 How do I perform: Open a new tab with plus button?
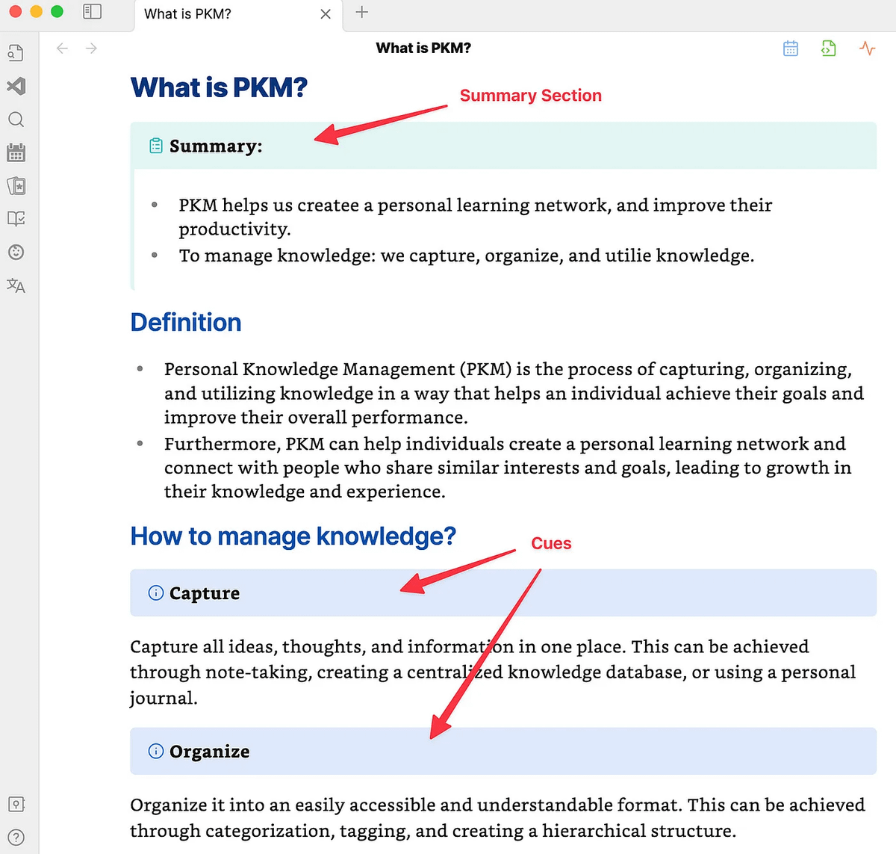coord(362,12)
